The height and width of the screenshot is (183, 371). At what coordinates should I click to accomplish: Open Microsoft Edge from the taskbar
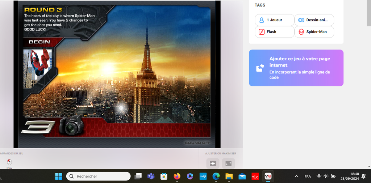tap(216, 176)
